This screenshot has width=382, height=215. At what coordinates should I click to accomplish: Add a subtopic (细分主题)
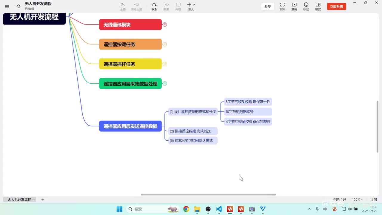pyautogui.click(x=136, y=6)
